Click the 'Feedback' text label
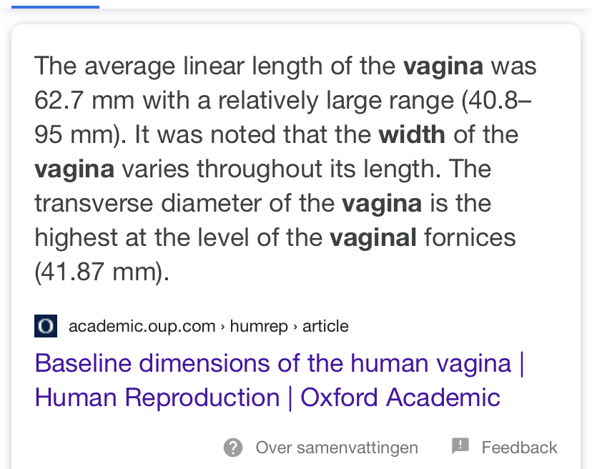Image resolution: width=592 pixels, height=469 pixels. tap(519, 448)
